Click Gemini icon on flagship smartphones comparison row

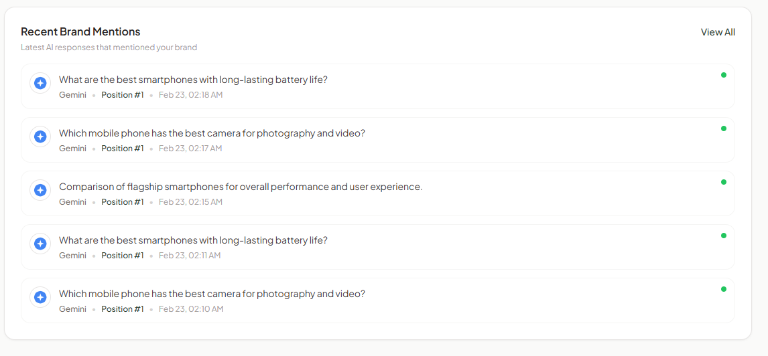[x=40, y=190]
